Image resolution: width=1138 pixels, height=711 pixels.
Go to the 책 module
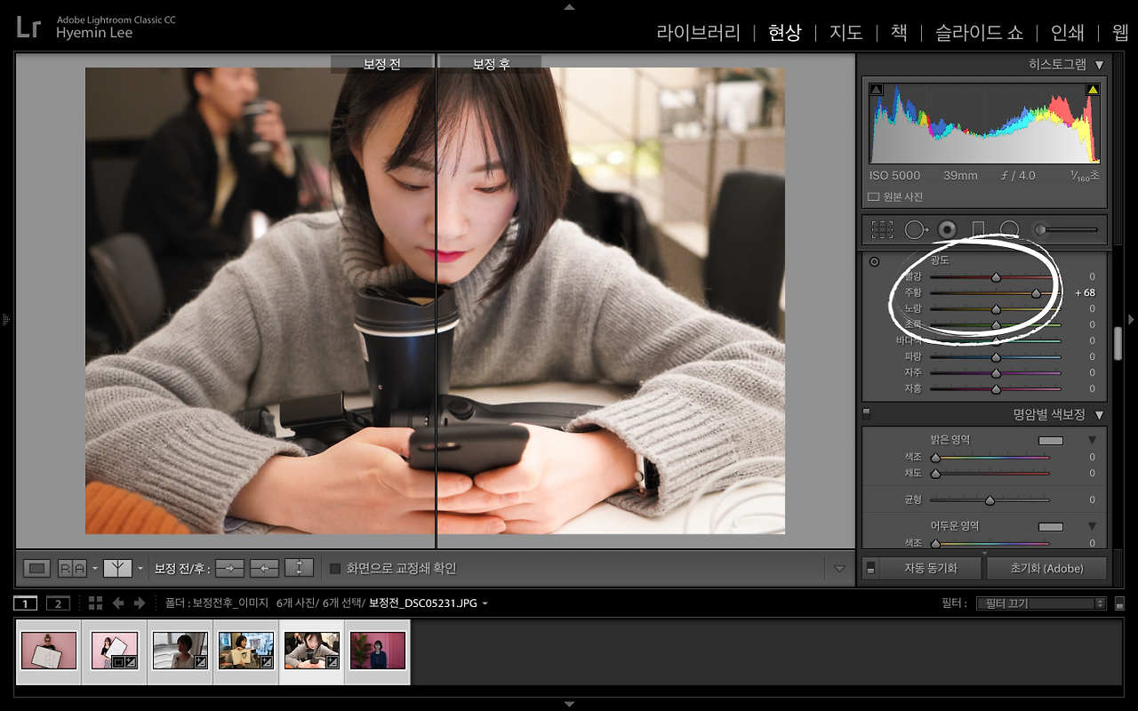tap(899, 33)
